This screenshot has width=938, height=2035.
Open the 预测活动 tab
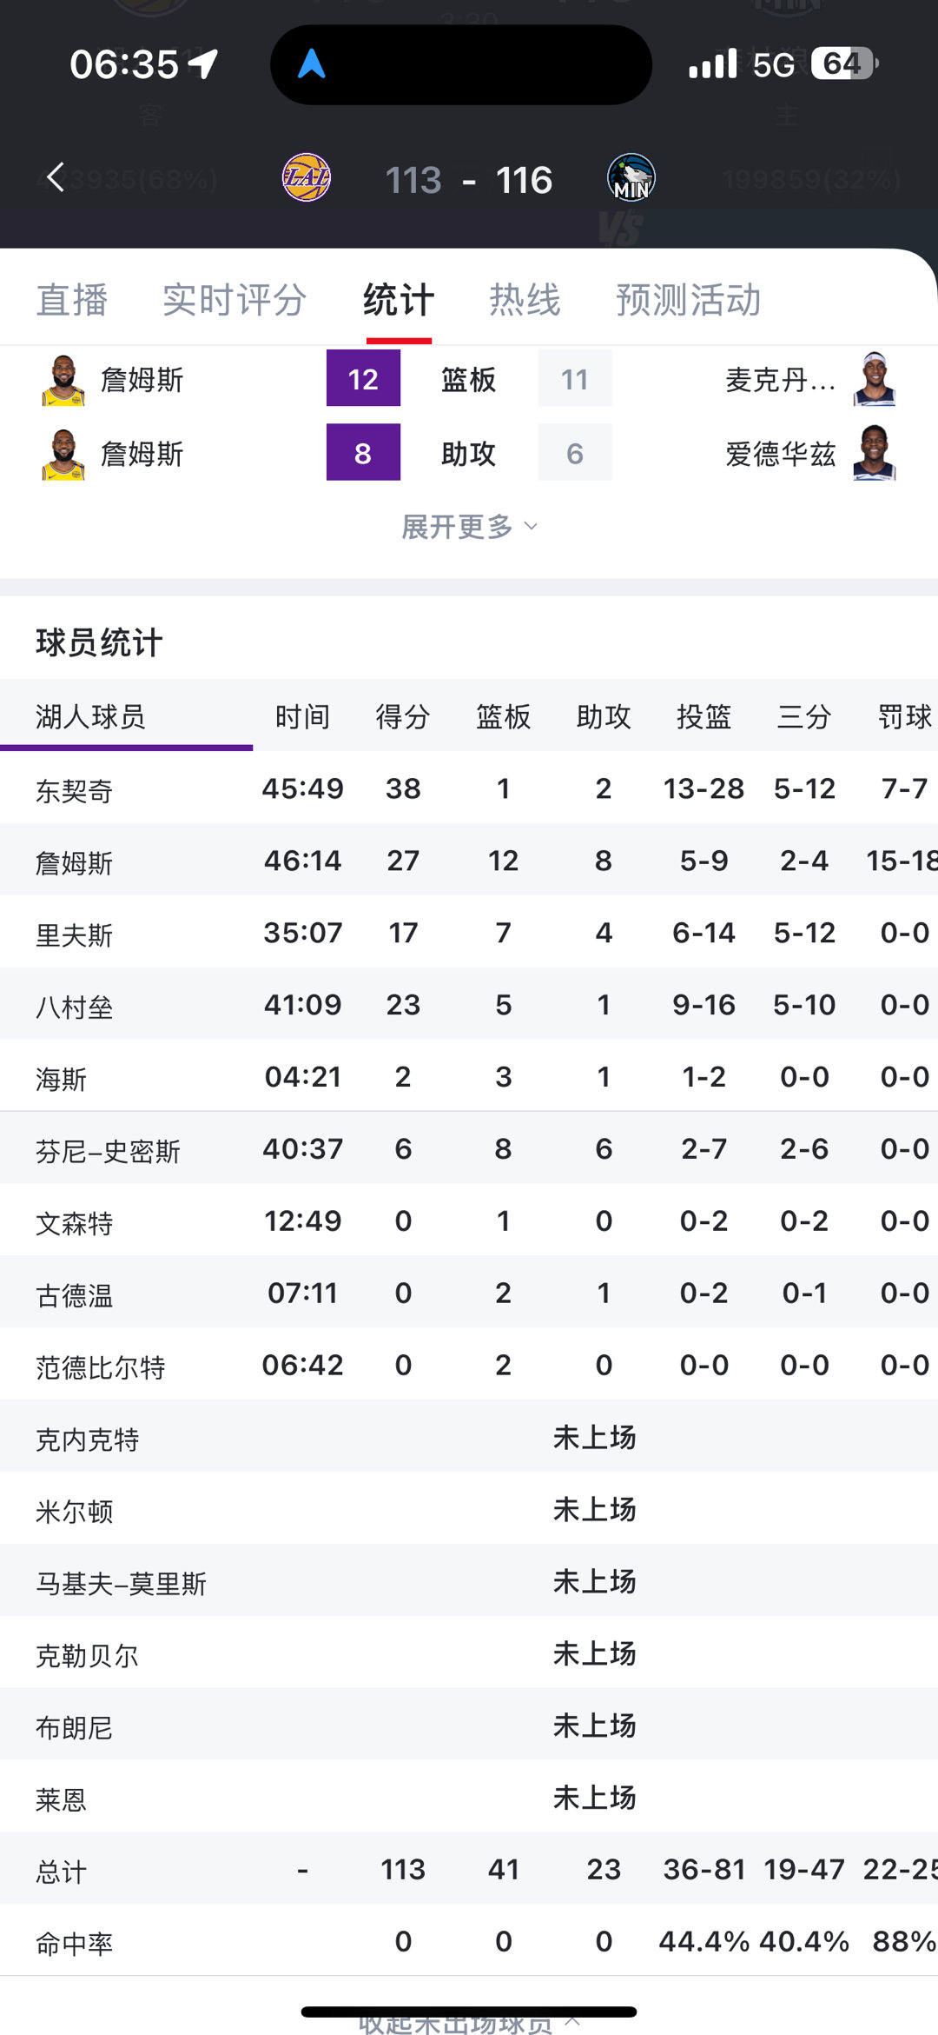point(689,299)
